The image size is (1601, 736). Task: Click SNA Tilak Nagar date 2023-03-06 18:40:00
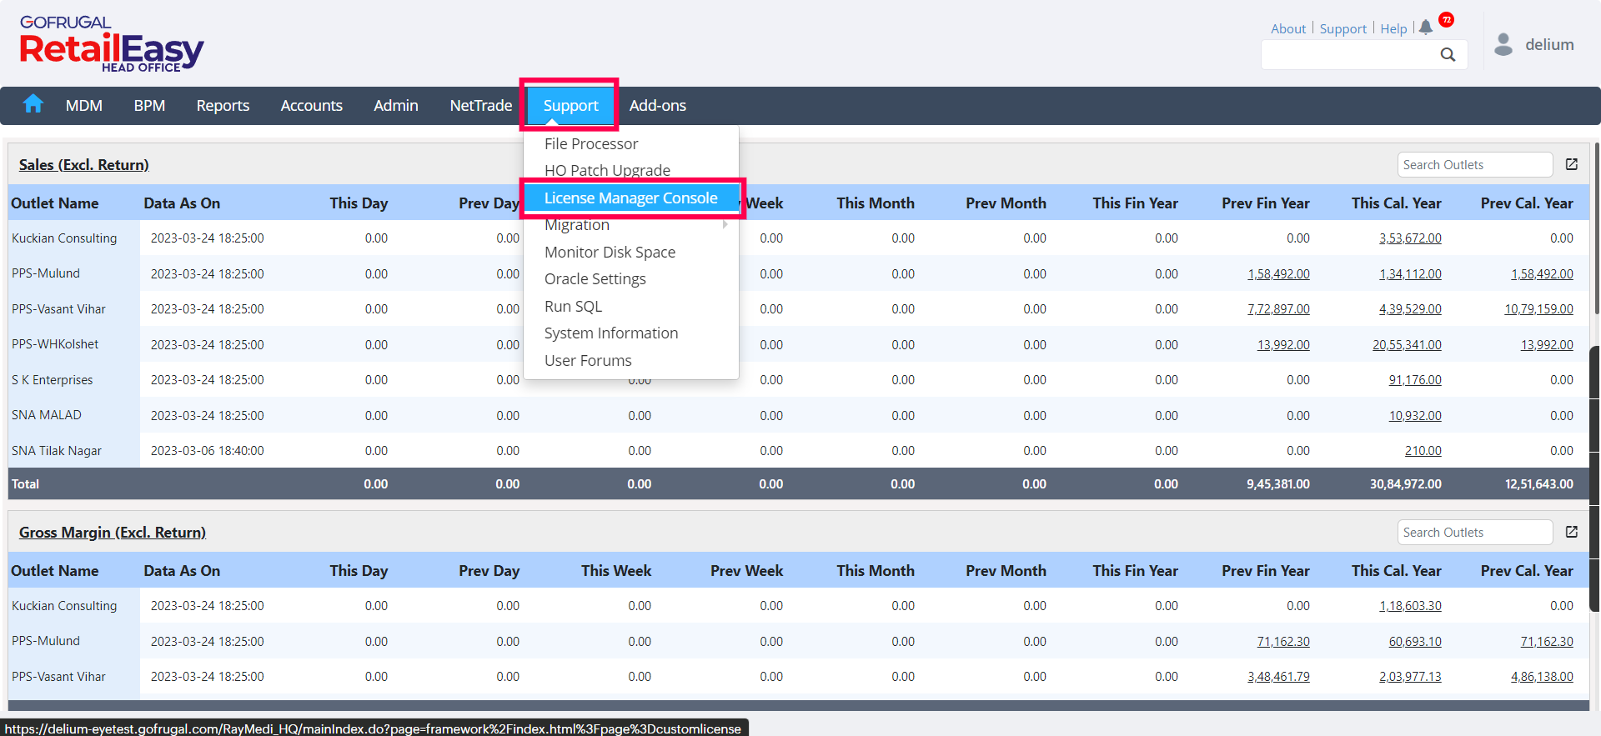point(207,451)
